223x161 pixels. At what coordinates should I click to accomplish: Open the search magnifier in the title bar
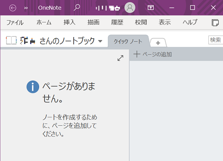pos(77,8)
